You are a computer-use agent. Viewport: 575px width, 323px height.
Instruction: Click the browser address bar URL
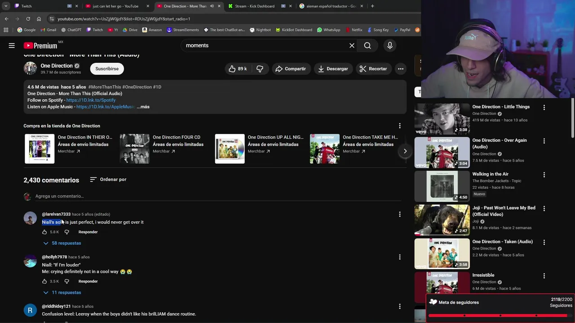point(124,19)
